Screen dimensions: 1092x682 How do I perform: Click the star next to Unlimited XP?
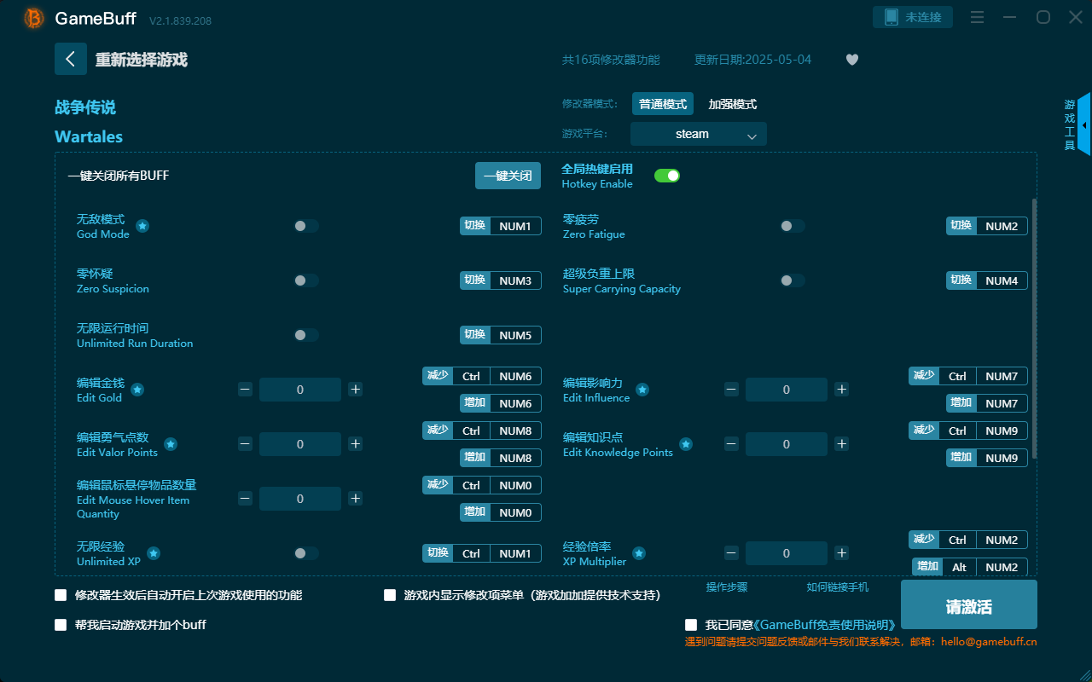point(153,553)
